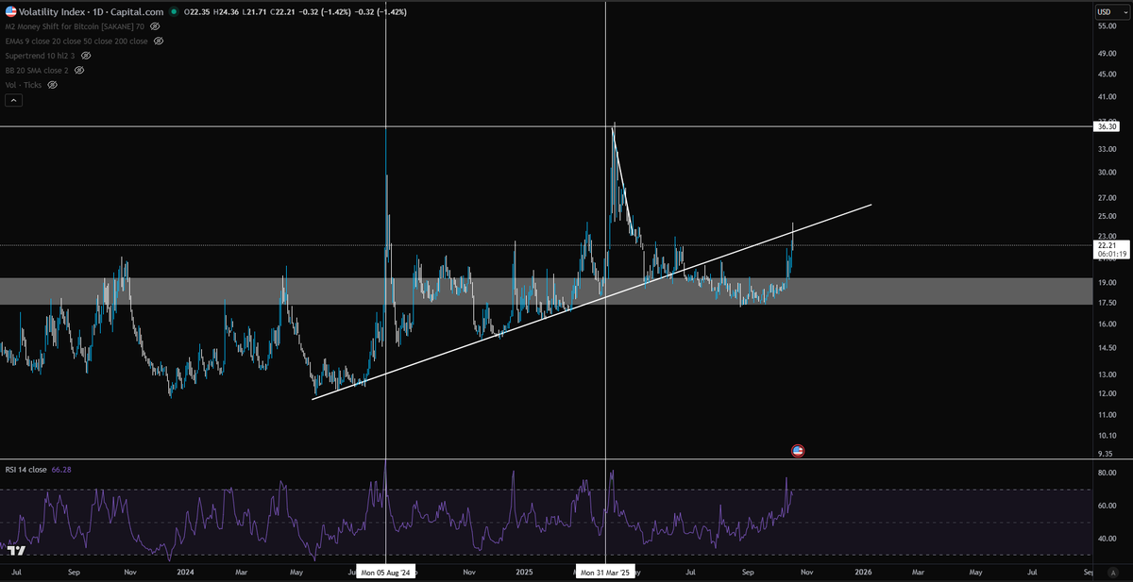Click the 2024 label on the time axis

click(186, 573)
